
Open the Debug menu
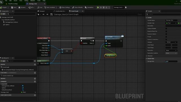click(x=26, y=1)
